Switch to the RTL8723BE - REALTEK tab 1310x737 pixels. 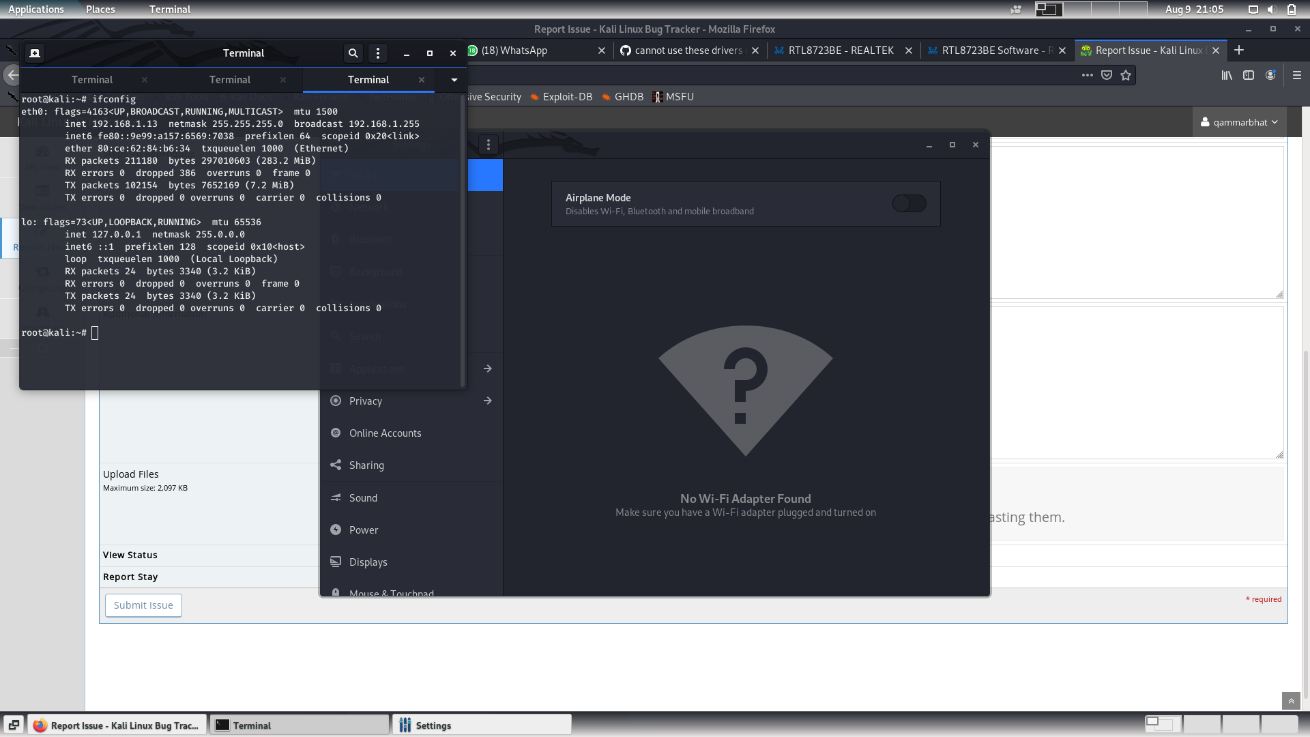coord(841,50)
